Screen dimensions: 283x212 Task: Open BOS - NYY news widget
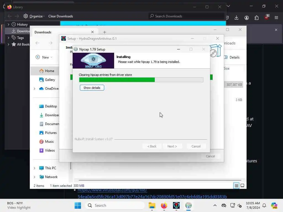pyautogui.click(x=19, y=205)
